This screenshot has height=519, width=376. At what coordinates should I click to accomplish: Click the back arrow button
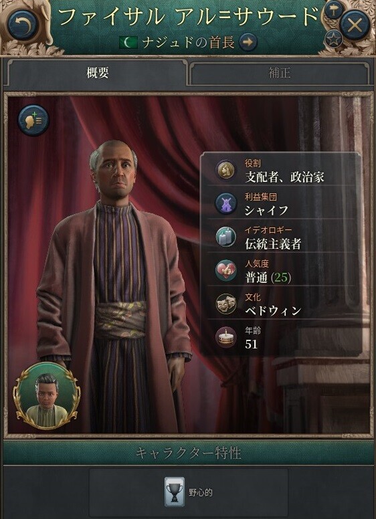coord(23,25)
